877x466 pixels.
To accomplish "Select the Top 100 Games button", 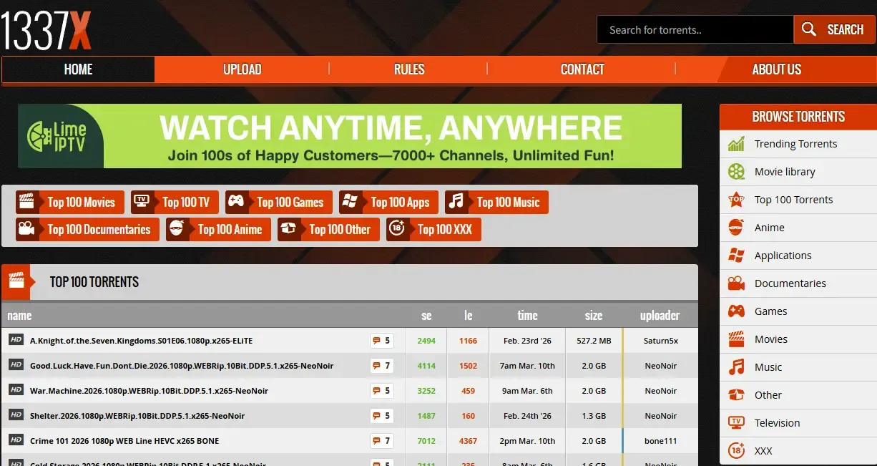I will point(279,203).
